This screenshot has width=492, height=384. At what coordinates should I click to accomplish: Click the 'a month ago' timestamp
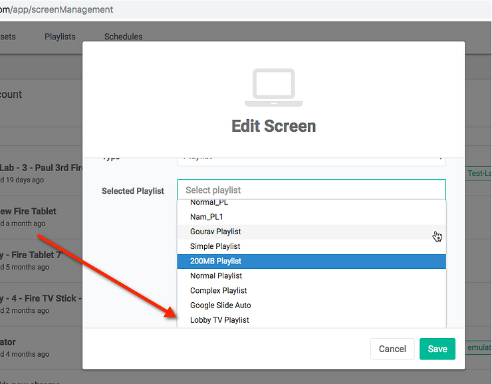tap(25, 224)
